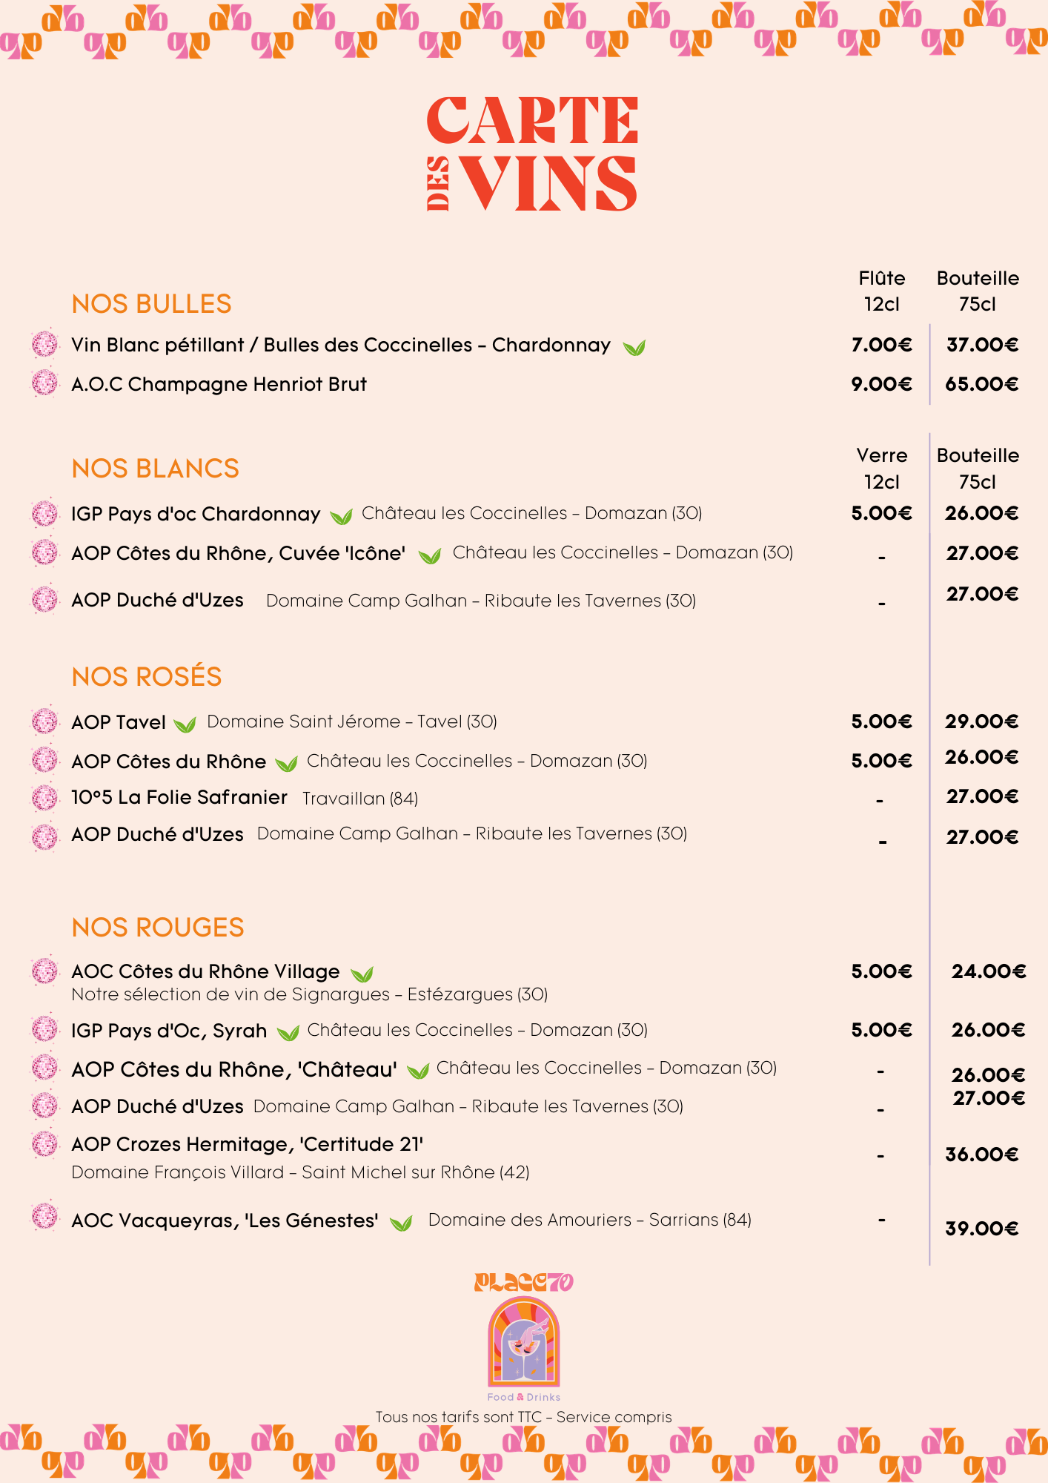Select the disco ball bullet beside Crozes Hermitage

click(44, 1144)
